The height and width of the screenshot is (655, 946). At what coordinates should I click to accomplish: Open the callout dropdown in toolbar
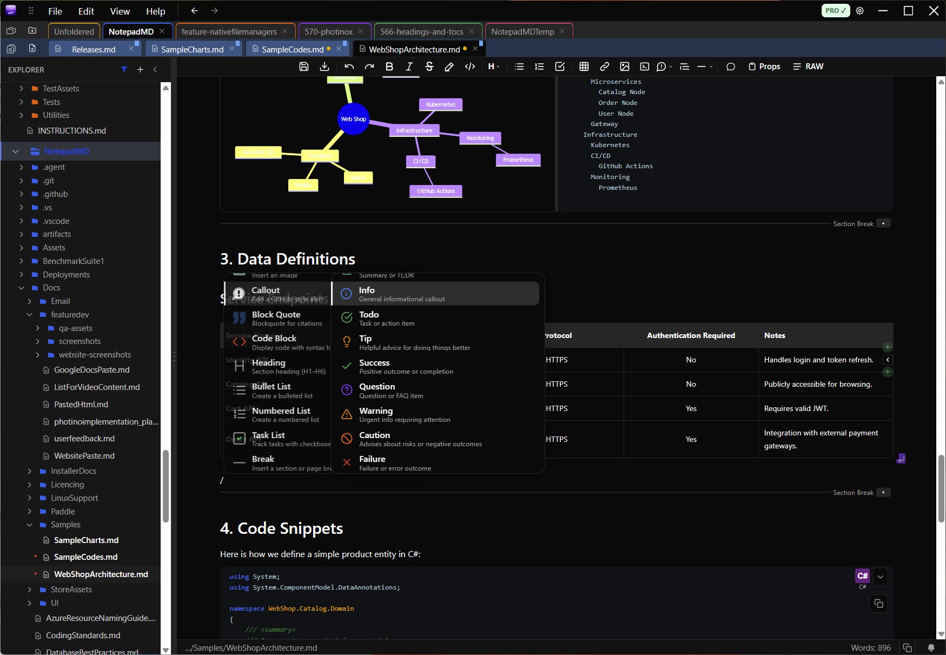point(664,67)
